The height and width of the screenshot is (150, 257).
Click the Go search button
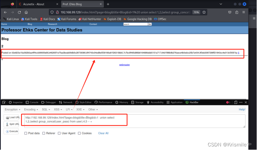tap(150, 24)
